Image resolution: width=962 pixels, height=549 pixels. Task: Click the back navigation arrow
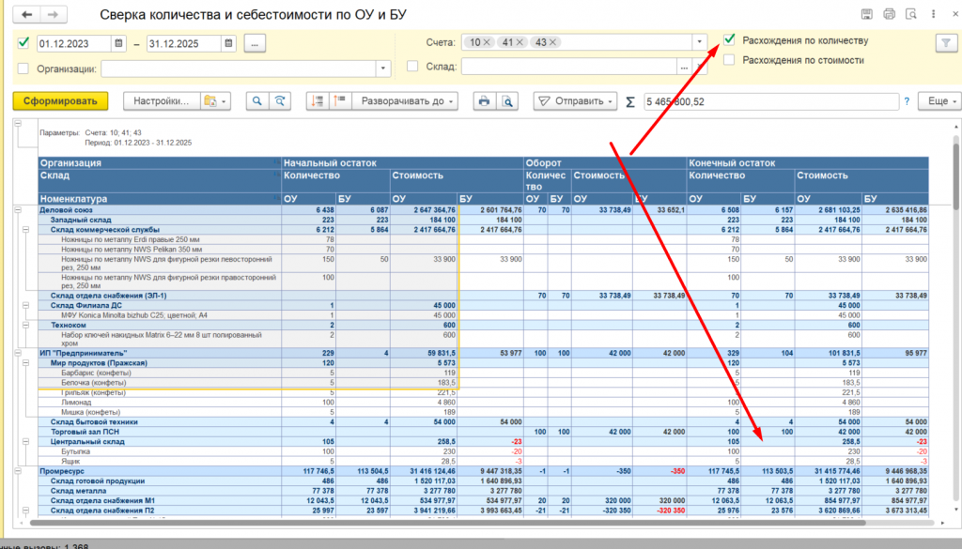pyautogui.click(x=25, y=15)
